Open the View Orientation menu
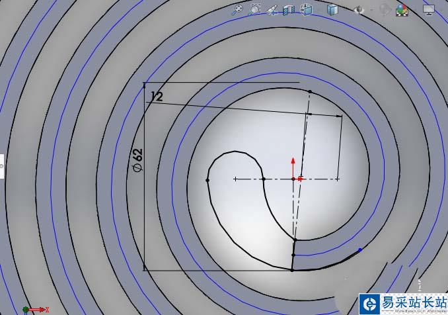This screenshot has width=448, height=315. click(307, 10)
